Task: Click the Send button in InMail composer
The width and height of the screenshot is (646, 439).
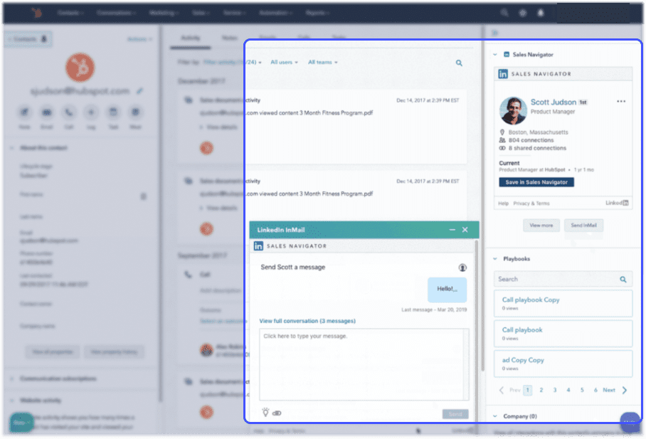Action: point(455,414)
